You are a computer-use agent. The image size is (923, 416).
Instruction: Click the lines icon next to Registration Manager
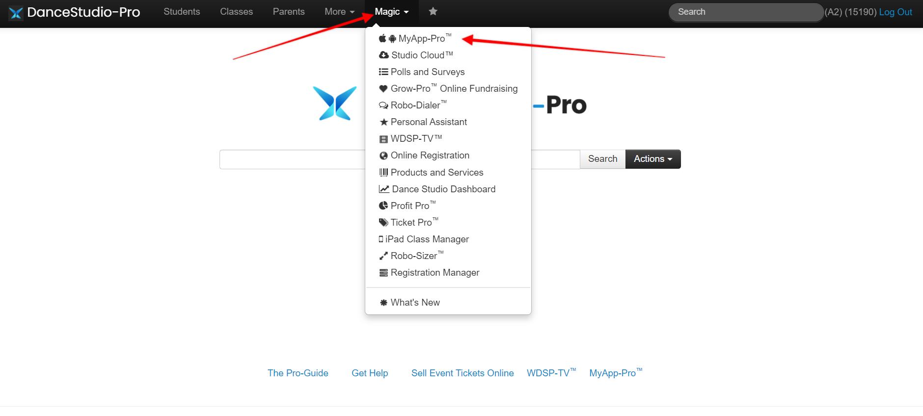click(x=383, y=273)
